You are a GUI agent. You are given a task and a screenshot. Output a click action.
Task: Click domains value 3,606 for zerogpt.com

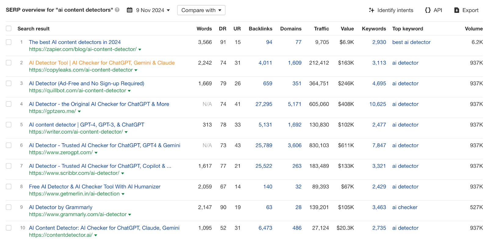click(x=295, y=145)
